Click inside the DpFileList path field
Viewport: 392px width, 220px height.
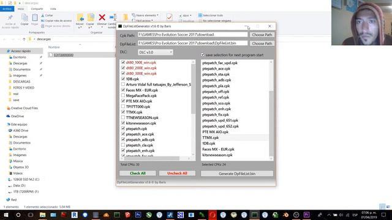point(192,43)
